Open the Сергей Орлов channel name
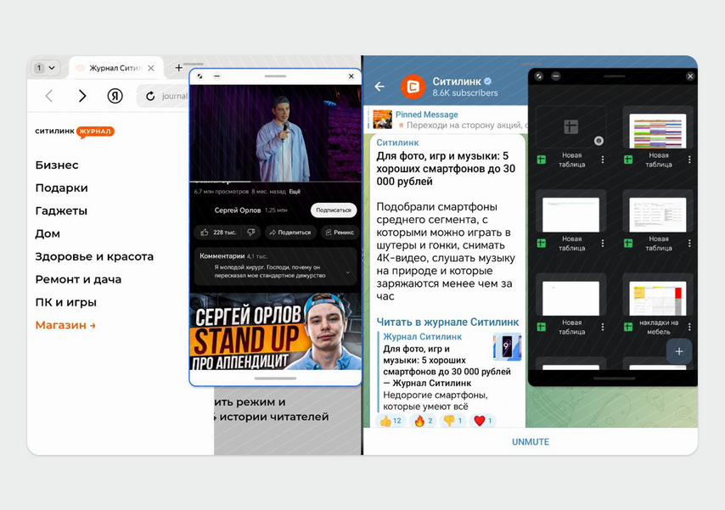 point(238,210)
